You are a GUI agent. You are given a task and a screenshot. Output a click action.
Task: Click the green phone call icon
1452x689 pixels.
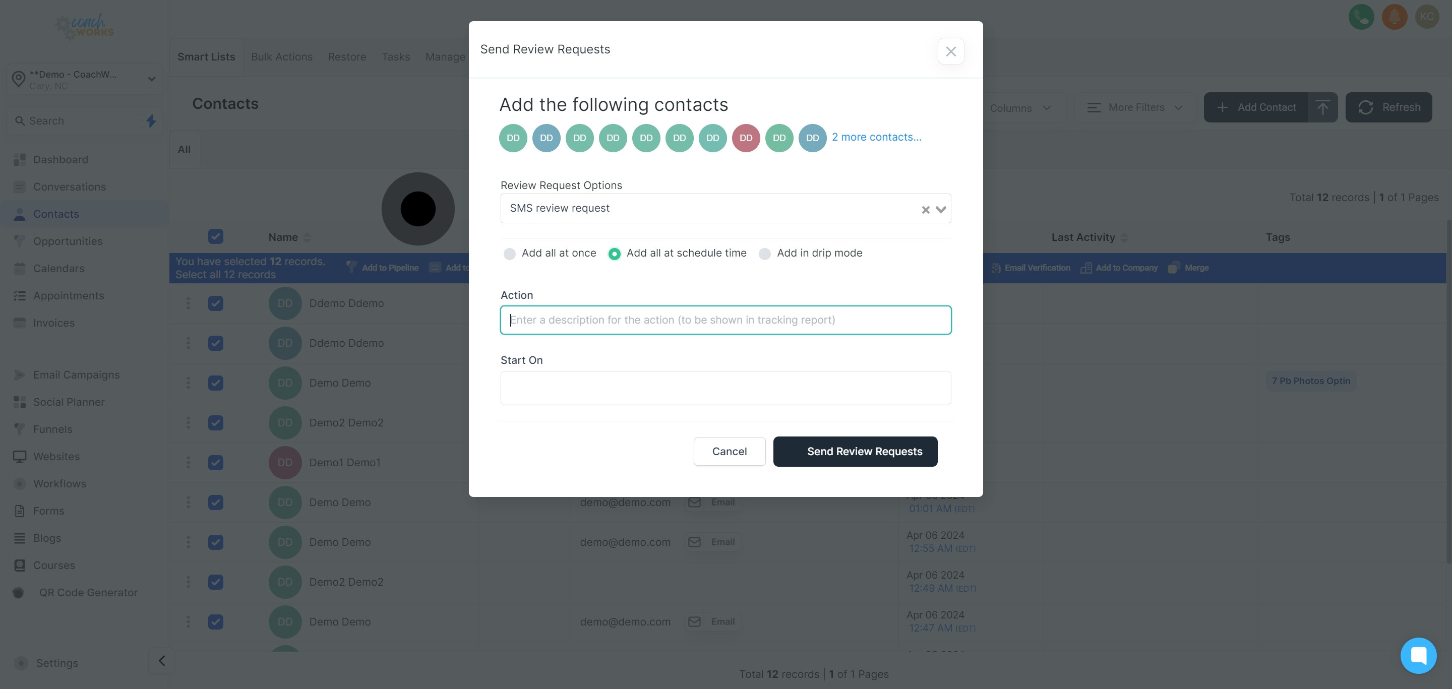tap(1361, 17)
